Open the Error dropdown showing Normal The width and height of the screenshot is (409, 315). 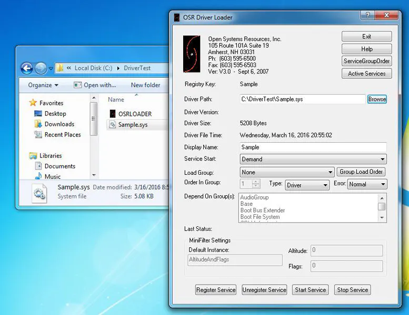367,184
